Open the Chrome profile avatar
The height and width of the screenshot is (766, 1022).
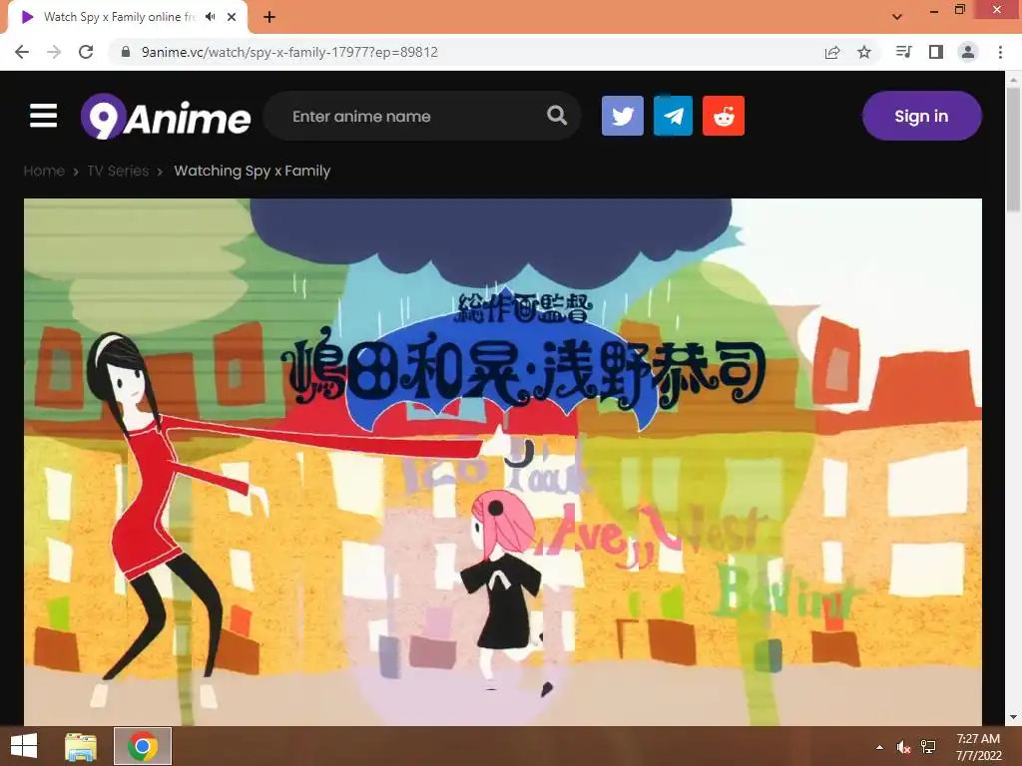968,52
